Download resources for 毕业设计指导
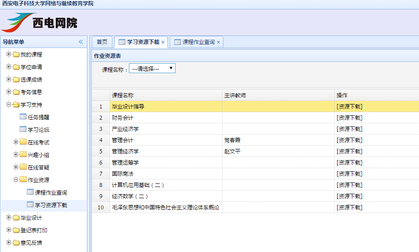 click(x=349, y=107)
